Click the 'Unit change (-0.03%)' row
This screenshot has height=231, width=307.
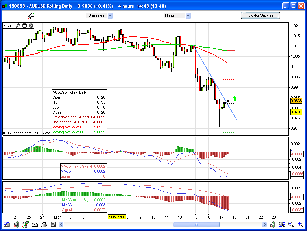pos(79,122)
